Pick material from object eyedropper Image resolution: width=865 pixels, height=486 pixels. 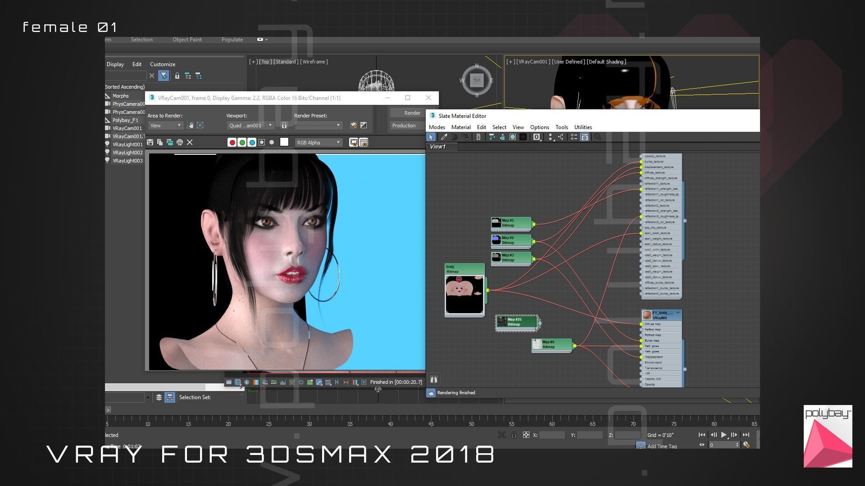point(444,137)
